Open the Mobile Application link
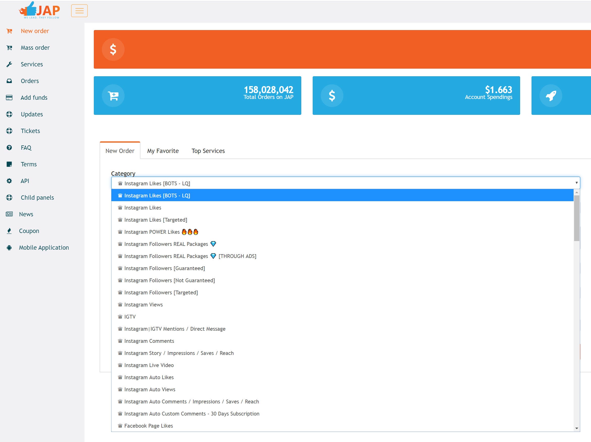 44,247
